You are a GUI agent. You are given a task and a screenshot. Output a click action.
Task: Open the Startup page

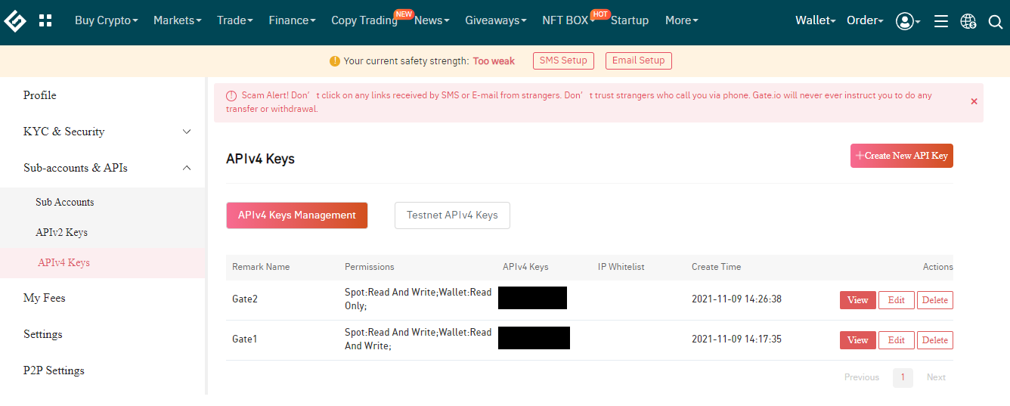(630, 20)
